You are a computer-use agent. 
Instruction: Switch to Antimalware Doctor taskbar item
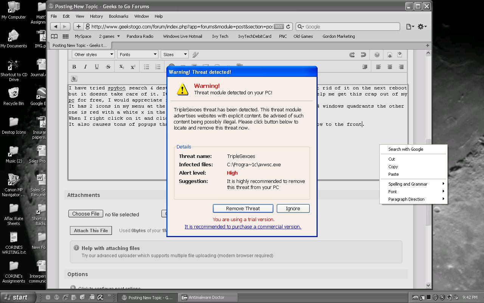pos(208,297)
